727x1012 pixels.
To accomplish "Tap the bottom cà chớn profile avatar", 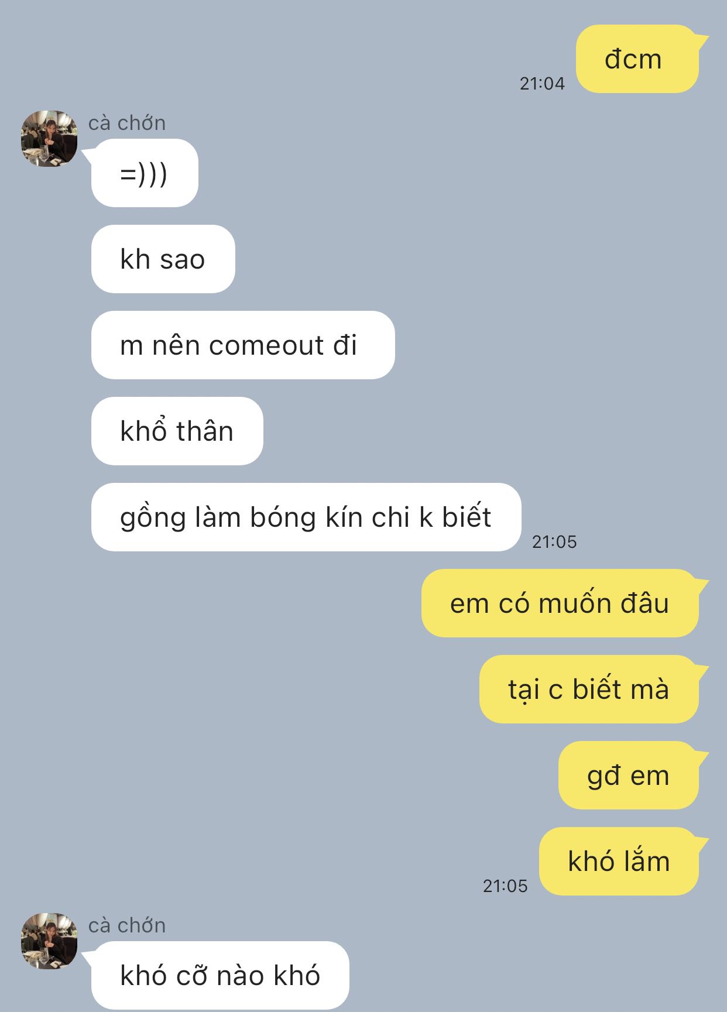I will point(49,941).
